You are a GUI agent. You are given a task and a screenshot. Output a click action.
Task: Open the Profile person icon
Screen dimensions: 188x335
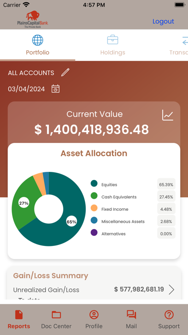(94, 315)
